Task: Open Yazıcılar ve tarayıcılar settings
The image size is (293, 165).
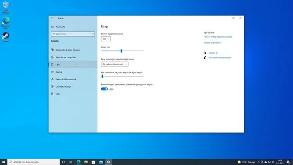Action: point(73,57)
